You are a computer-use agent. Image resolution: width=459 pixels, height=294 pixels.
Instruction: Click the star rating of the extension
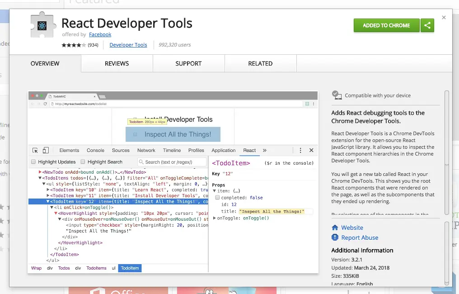74,45
